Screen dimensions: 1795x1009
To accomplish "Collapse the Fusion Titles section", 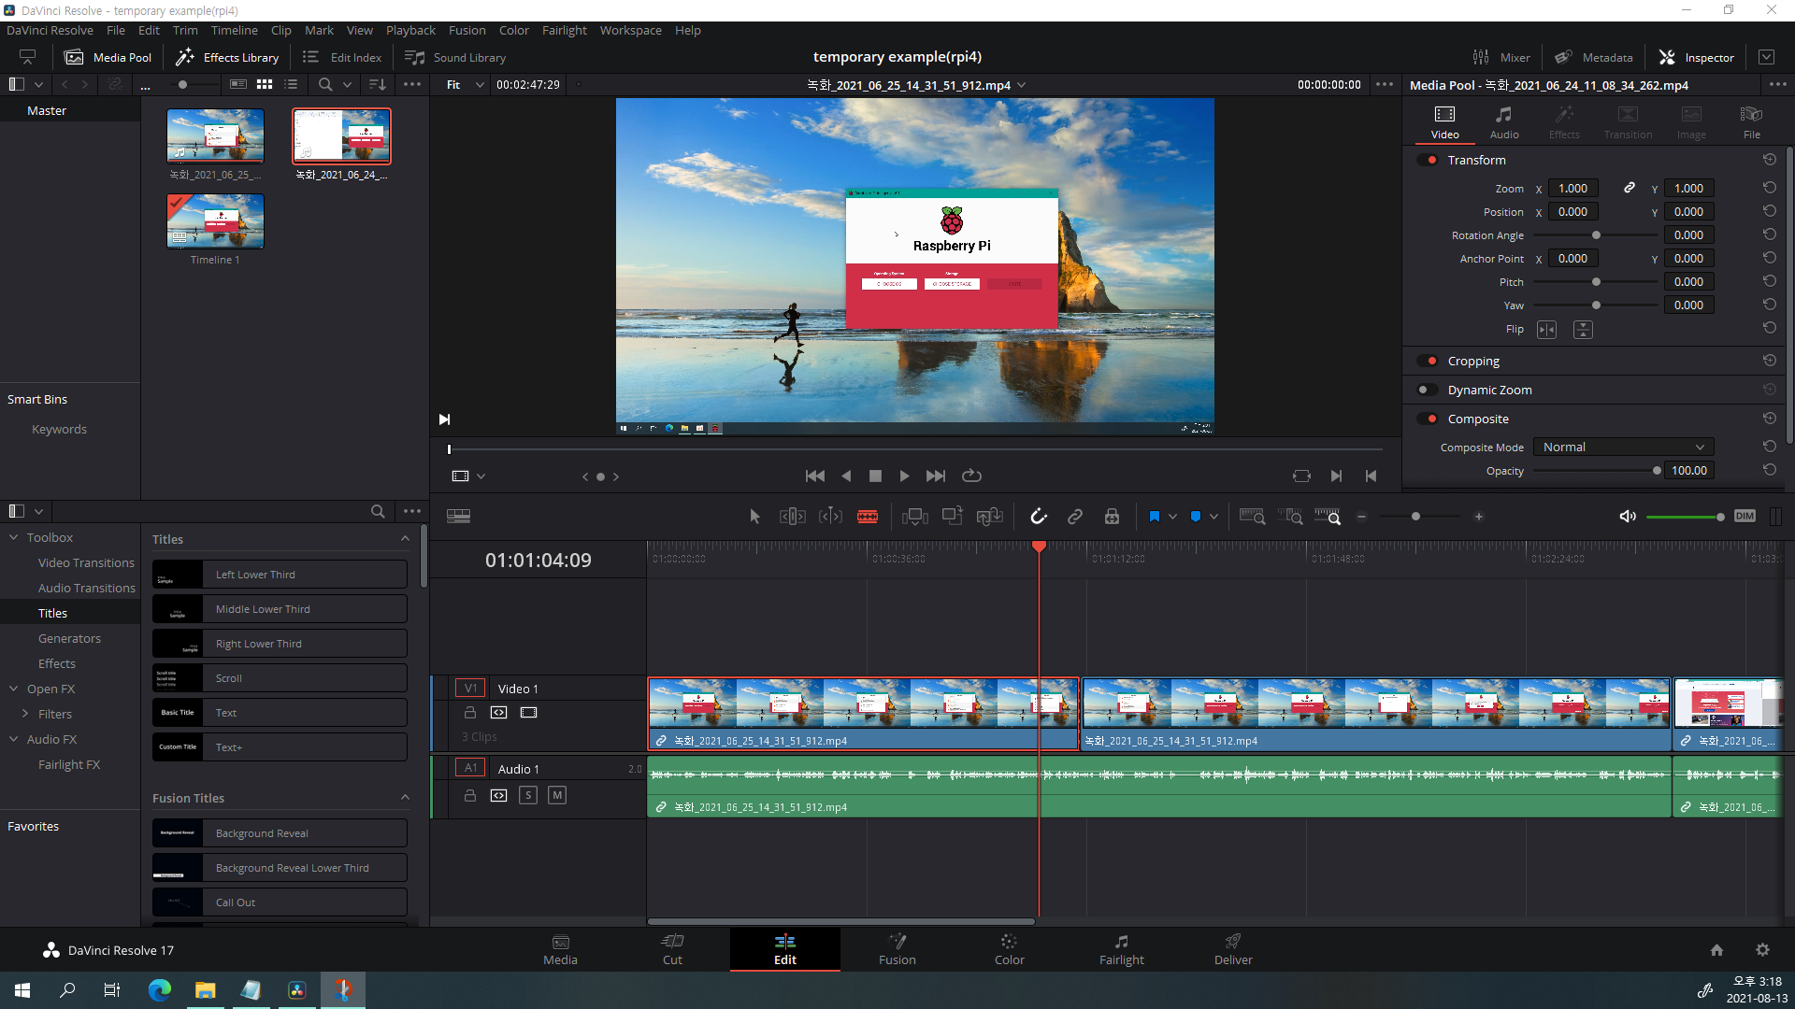I will pyautogui.click(x=405, y=798).
